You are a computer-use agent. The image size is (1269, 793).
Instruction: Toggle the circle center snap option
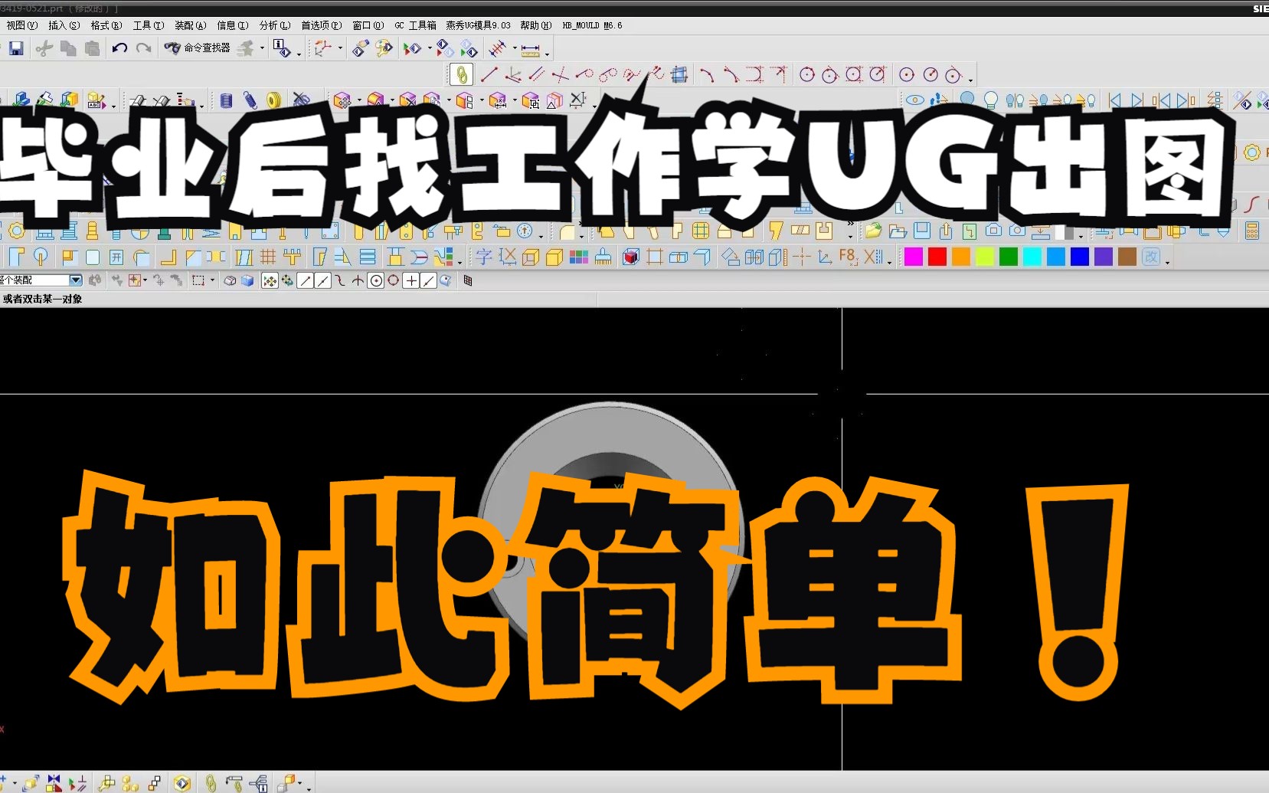[376, 280]
